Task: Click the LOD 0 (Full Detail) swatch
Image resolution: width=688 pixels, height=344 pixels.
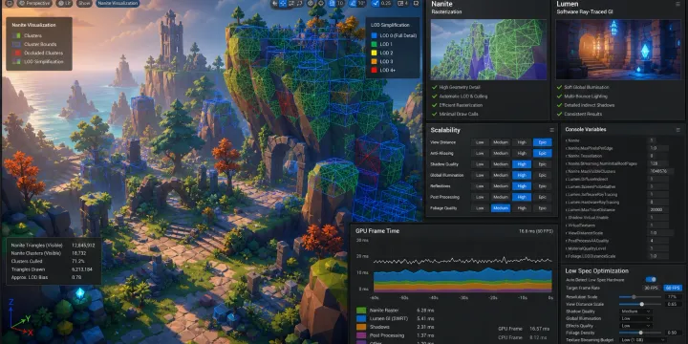Action: (x=374, y=35)
